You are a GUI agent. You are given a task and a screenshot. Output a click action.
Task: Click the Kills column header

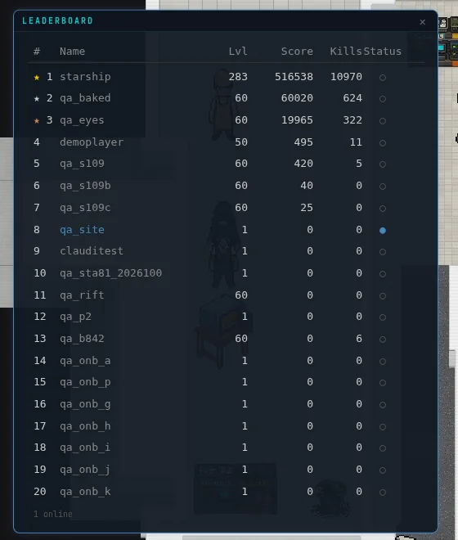point(346,52)
